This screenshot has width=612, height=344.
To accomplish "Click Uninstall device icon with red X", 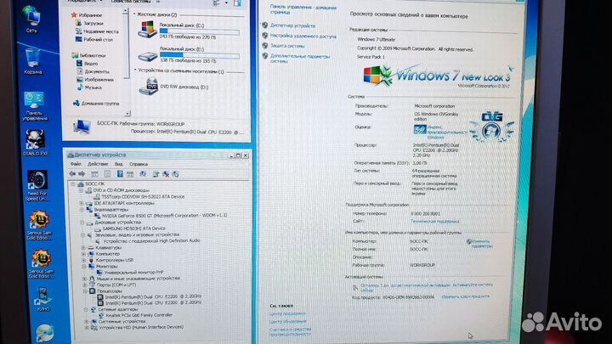I will (x=166, y=174).
